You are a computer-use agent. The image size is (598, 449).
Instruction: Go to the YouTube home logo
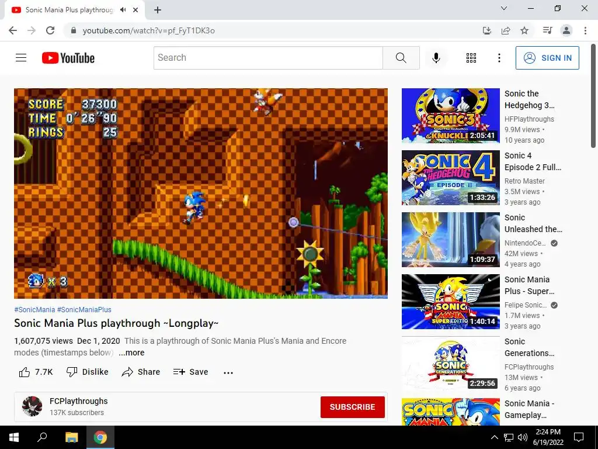coord(68,58)
